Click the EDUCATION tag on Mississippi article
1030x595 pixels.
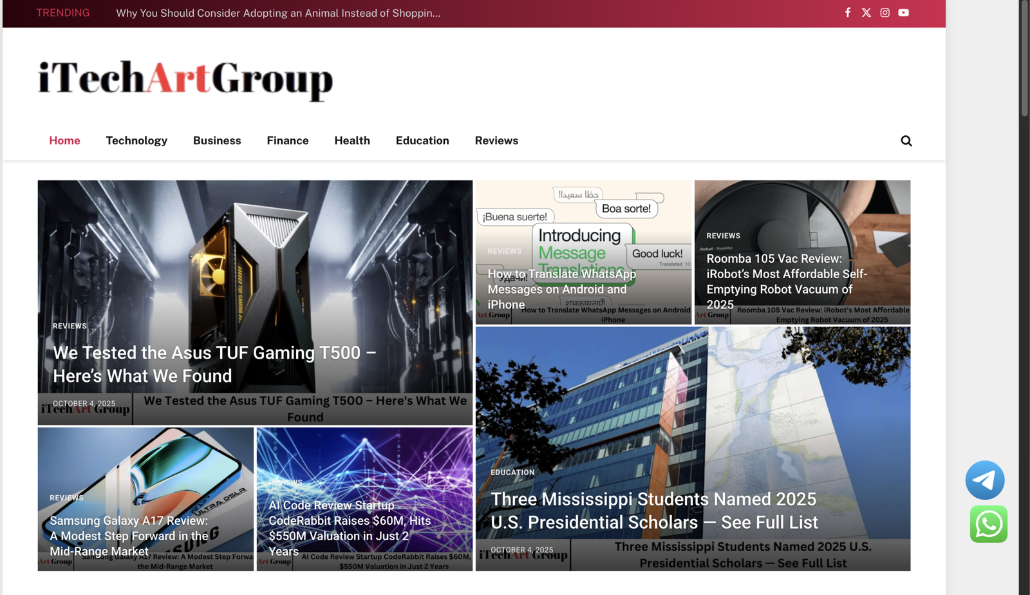tap(512, 473)
